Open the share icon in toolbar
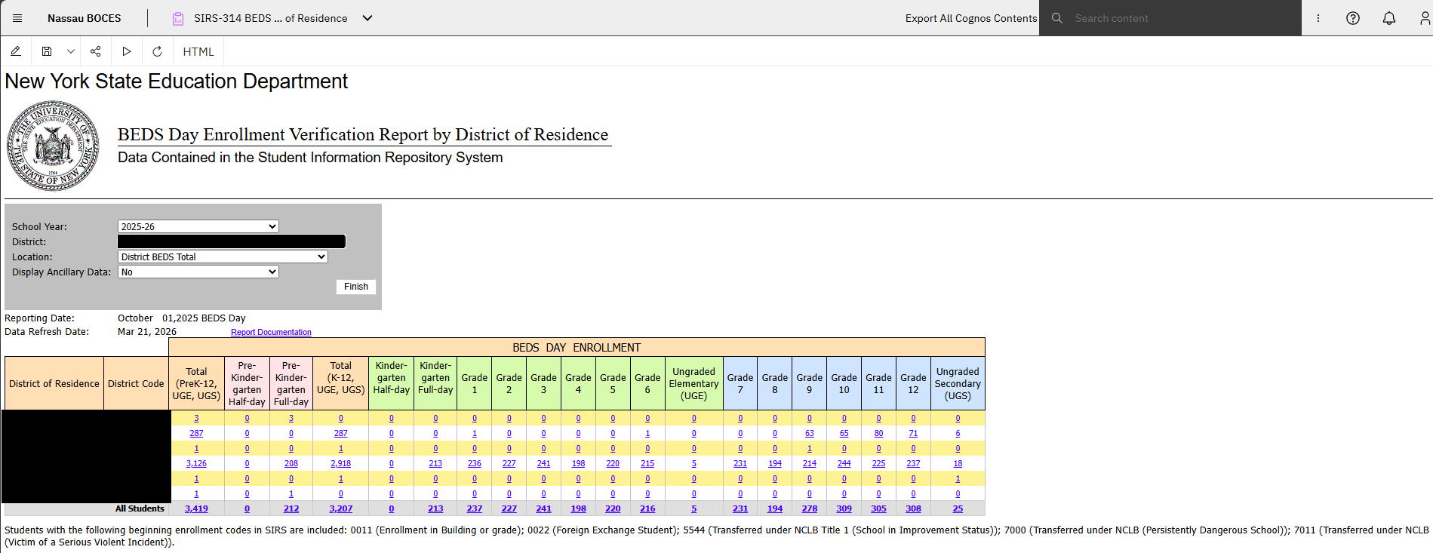The image size is (1433, 553). [95, 51]
